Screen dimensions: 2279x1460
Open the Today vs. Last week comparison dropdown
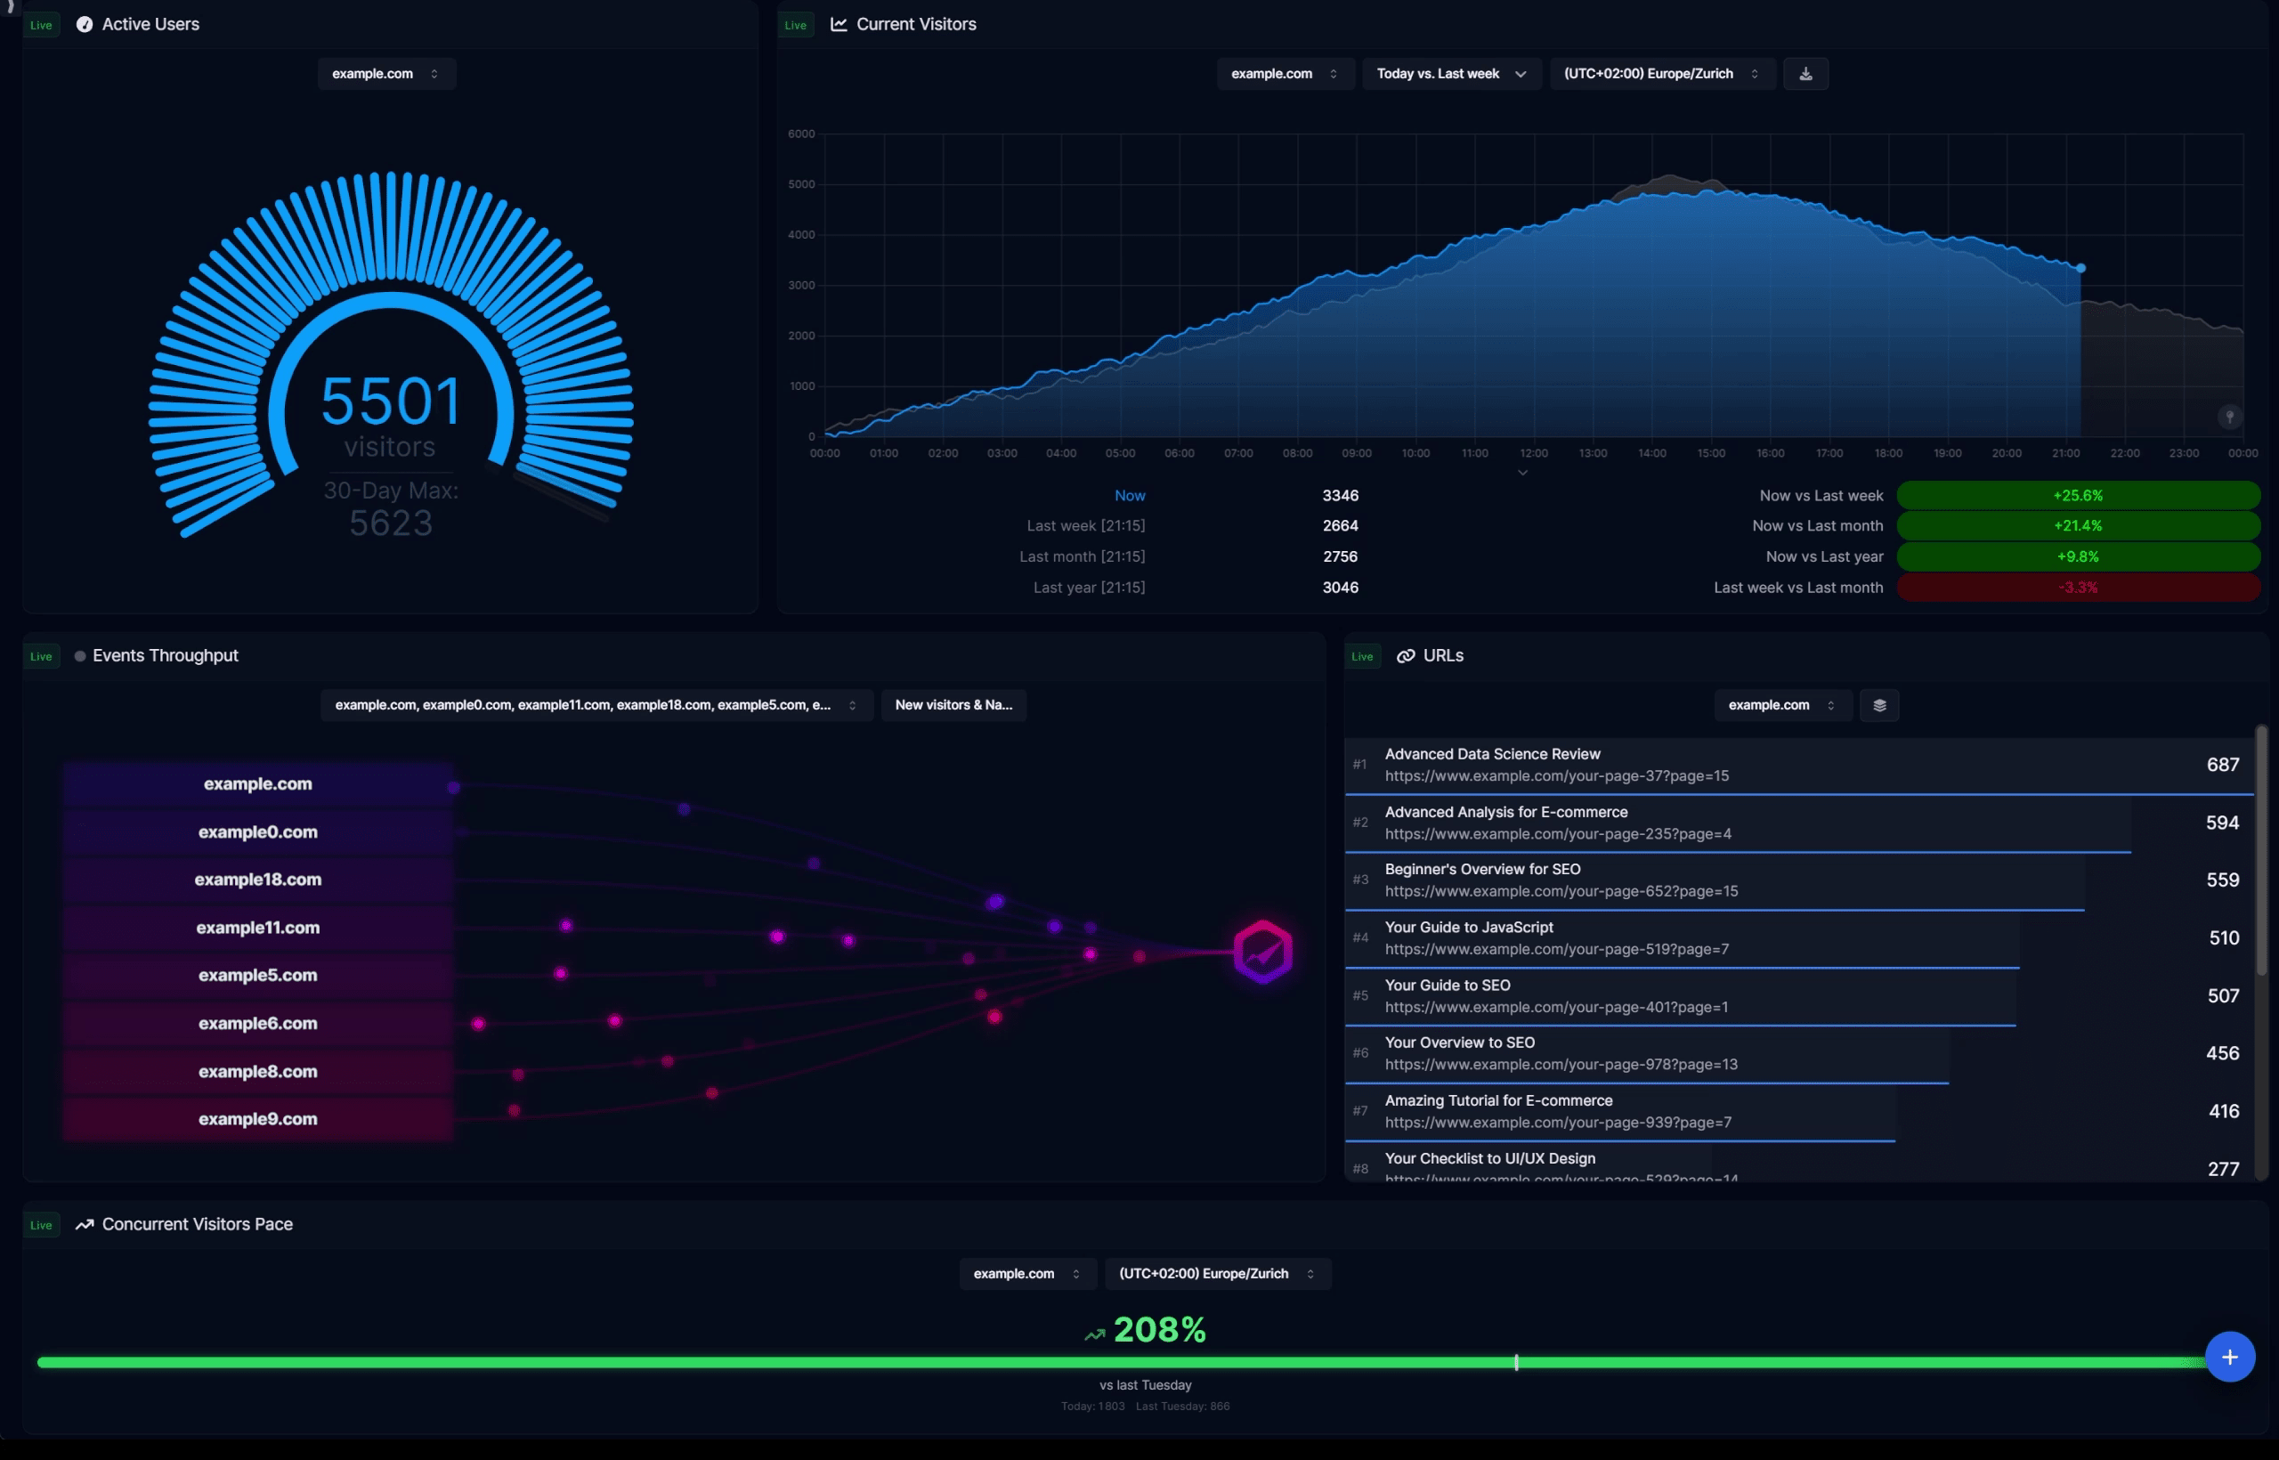[x=1450, y=73]
